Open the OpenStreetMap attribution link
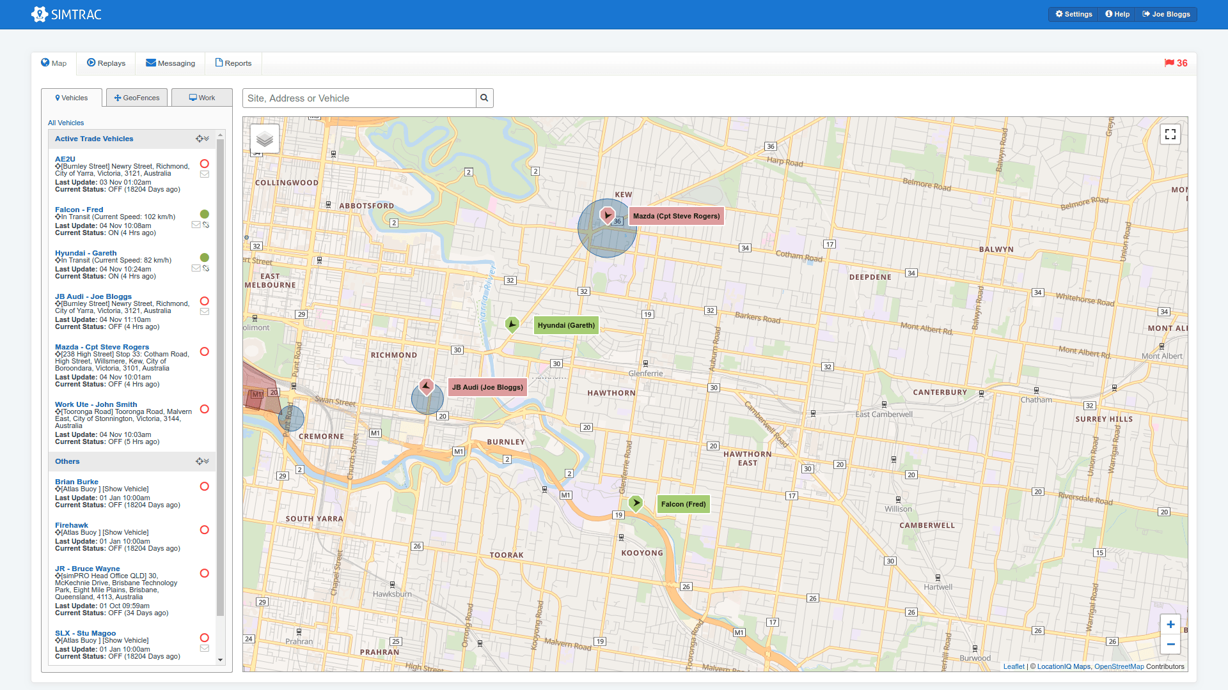The height and width of the screenshot is (690, 1228). click(1119, 666)
